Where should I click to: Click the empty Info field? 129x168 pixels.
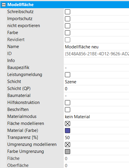point(96,61)
